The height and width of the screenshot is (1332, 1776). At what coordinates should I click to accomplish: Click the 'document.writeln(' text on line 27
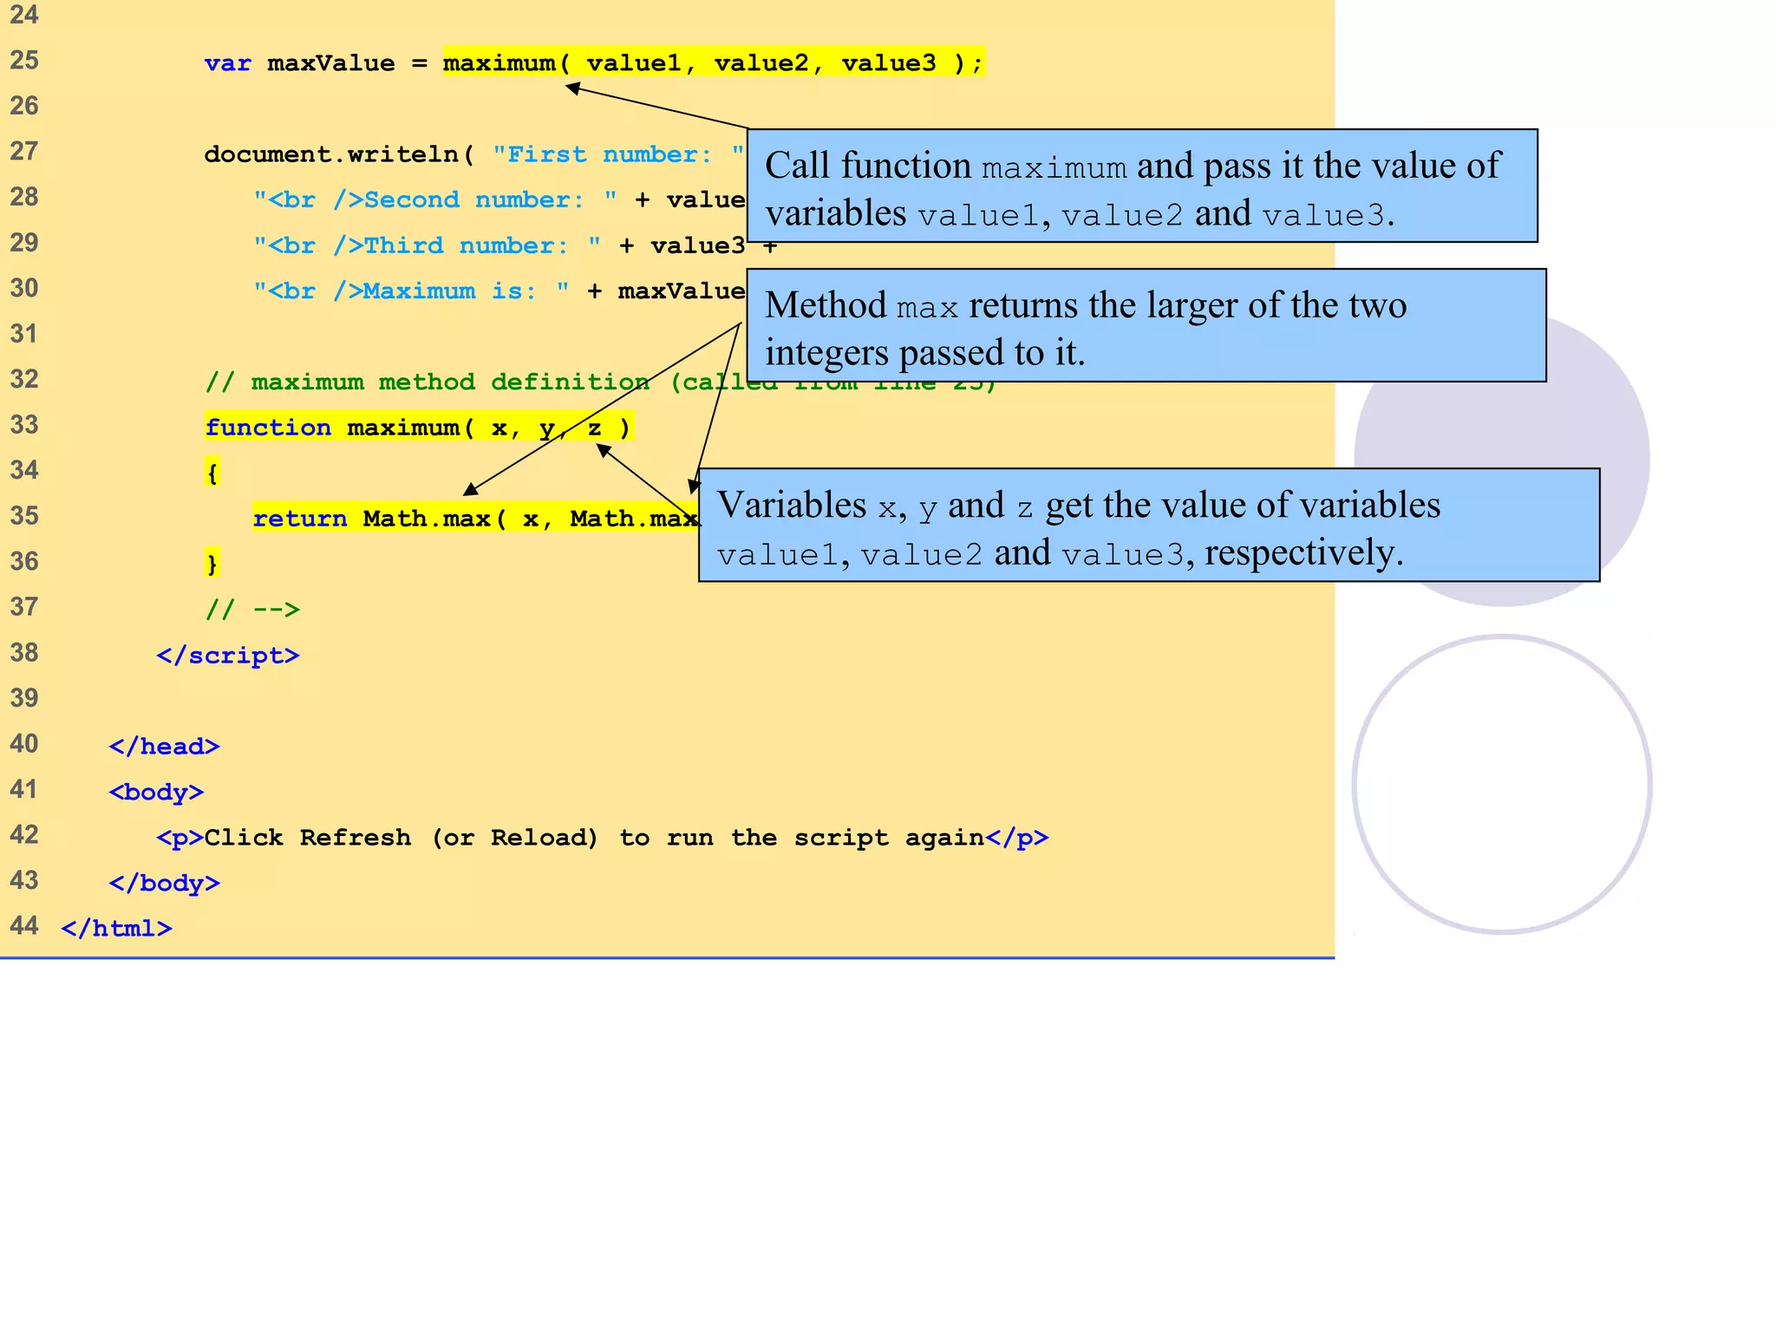338,154
